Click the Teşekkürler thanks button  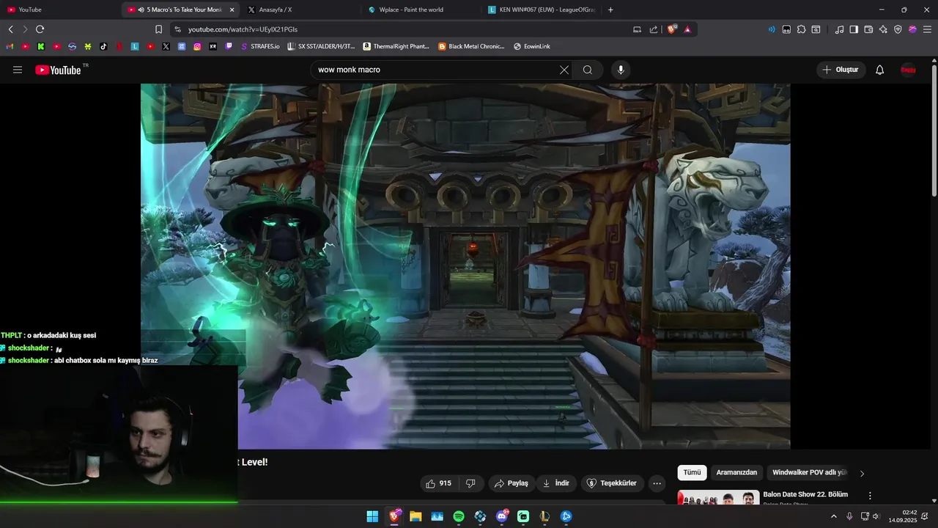click(x=613, y=483)
